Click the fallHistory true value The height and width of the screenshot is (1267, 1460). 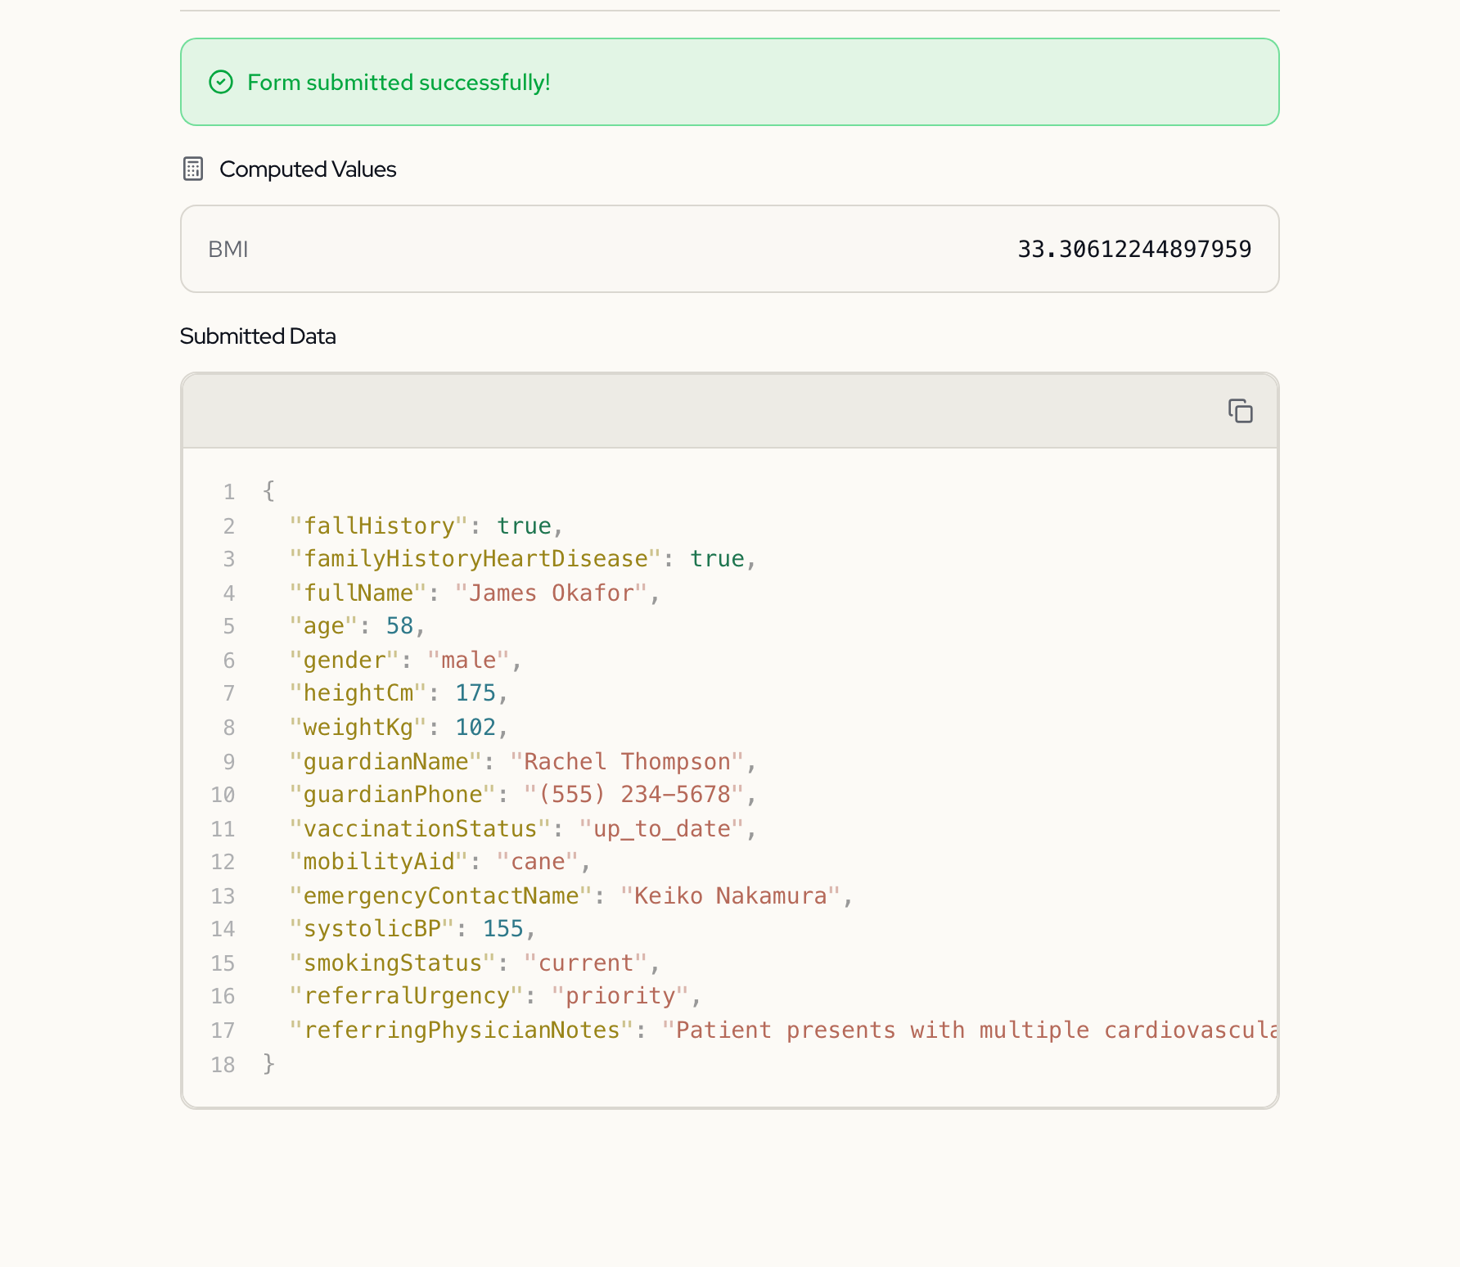click(524, 525)
